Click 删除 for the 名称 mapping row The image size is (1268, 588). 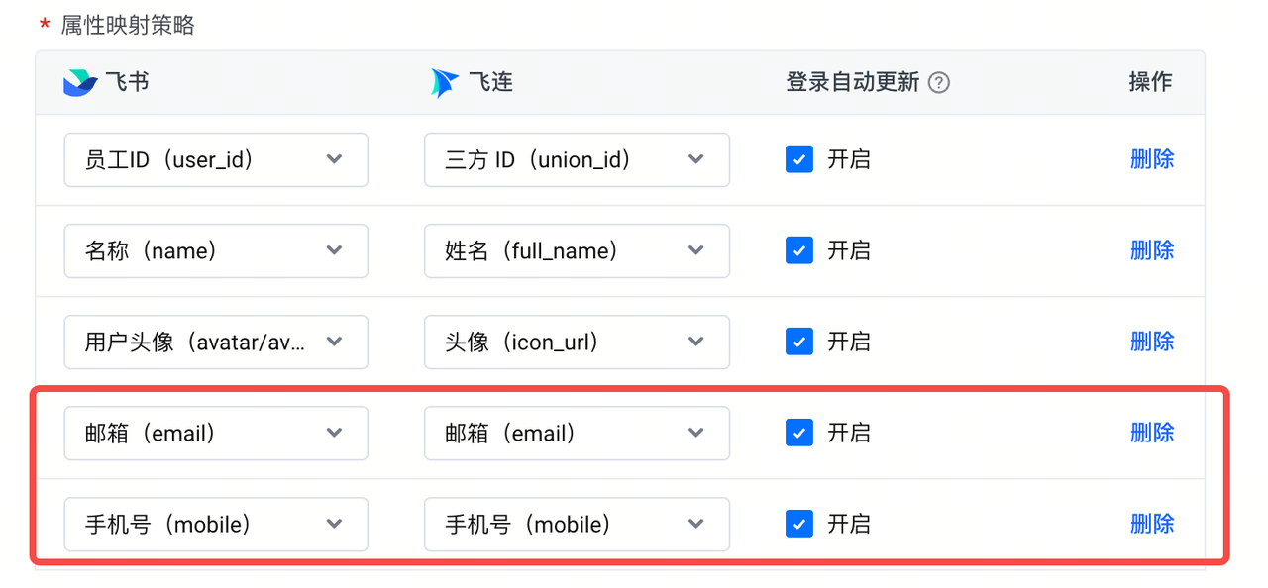coord(1152,250)
